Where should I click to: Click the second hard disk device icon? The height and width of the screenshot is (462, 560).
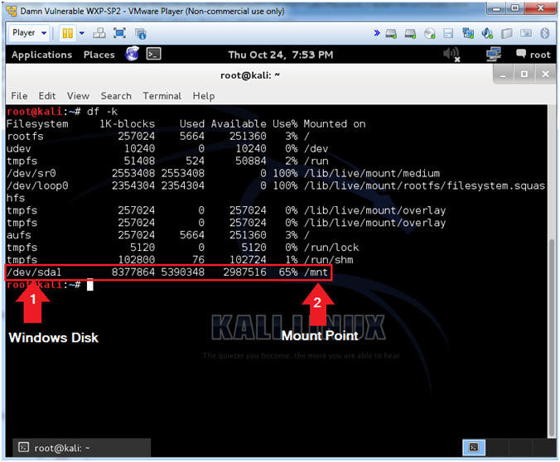click(x=410, y=34)
